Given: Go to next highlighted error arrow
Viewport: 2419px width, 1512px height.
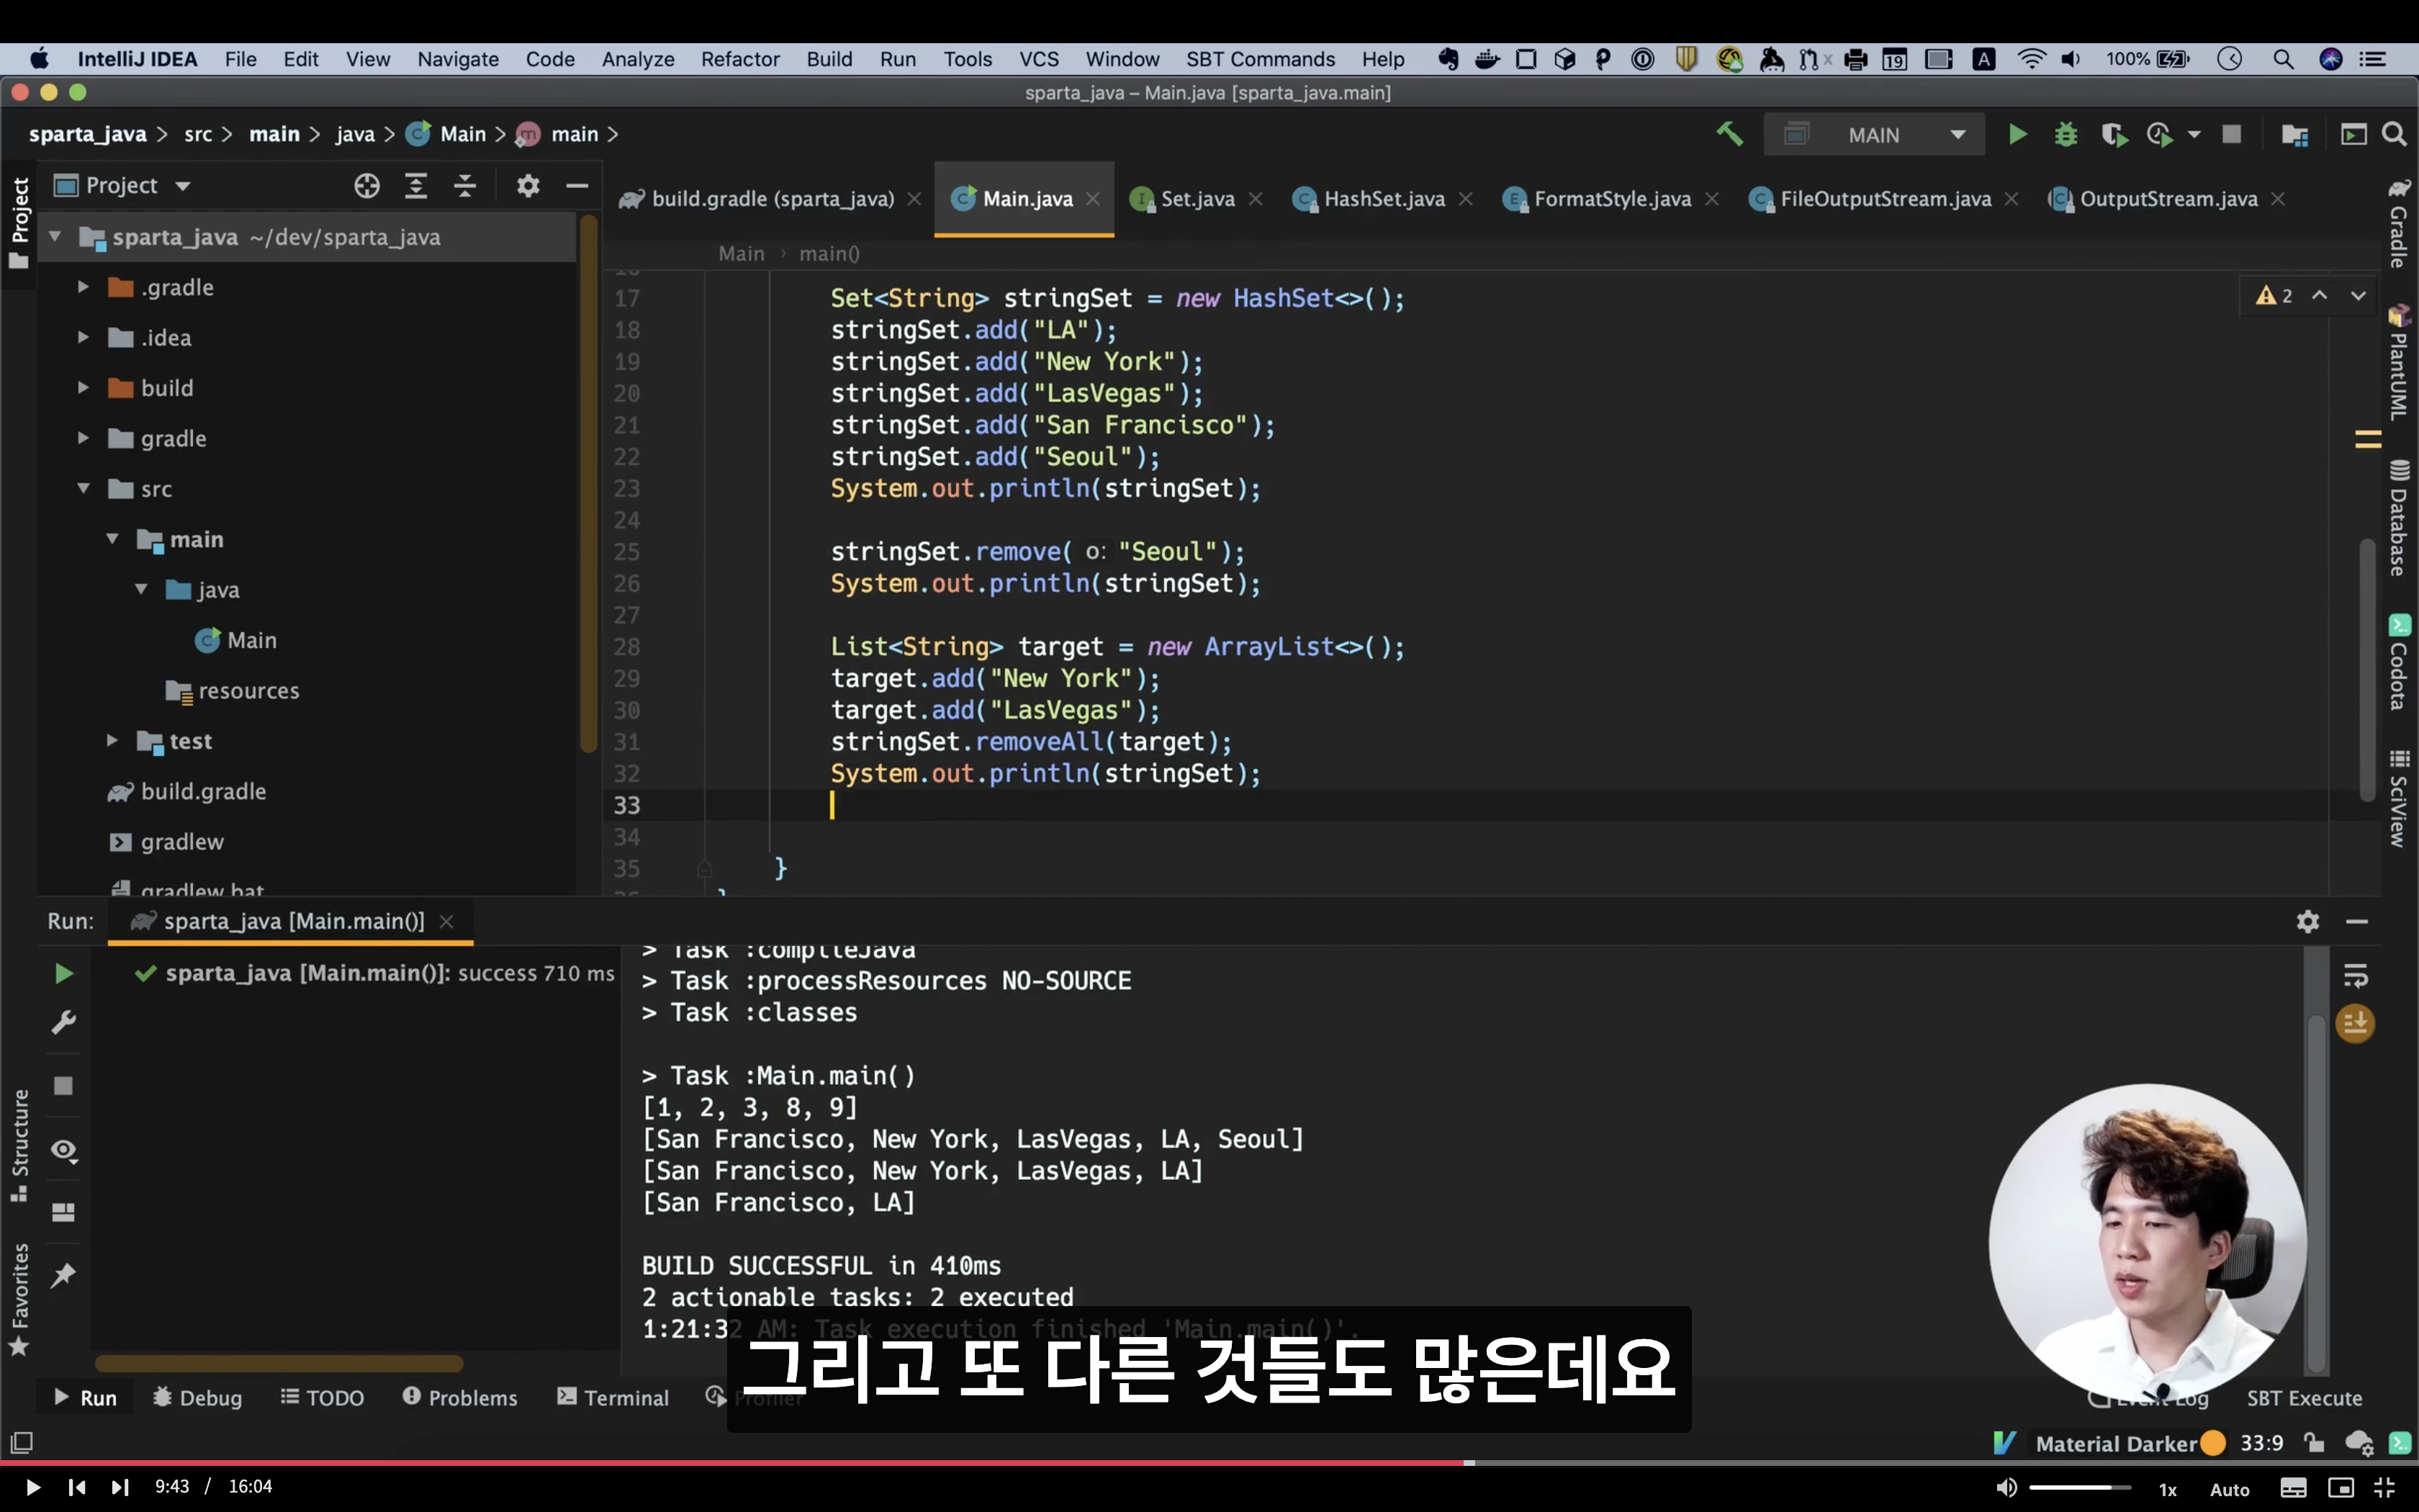Looking at the screenshot, I should pyautogui.click(x=2358, y=295).
